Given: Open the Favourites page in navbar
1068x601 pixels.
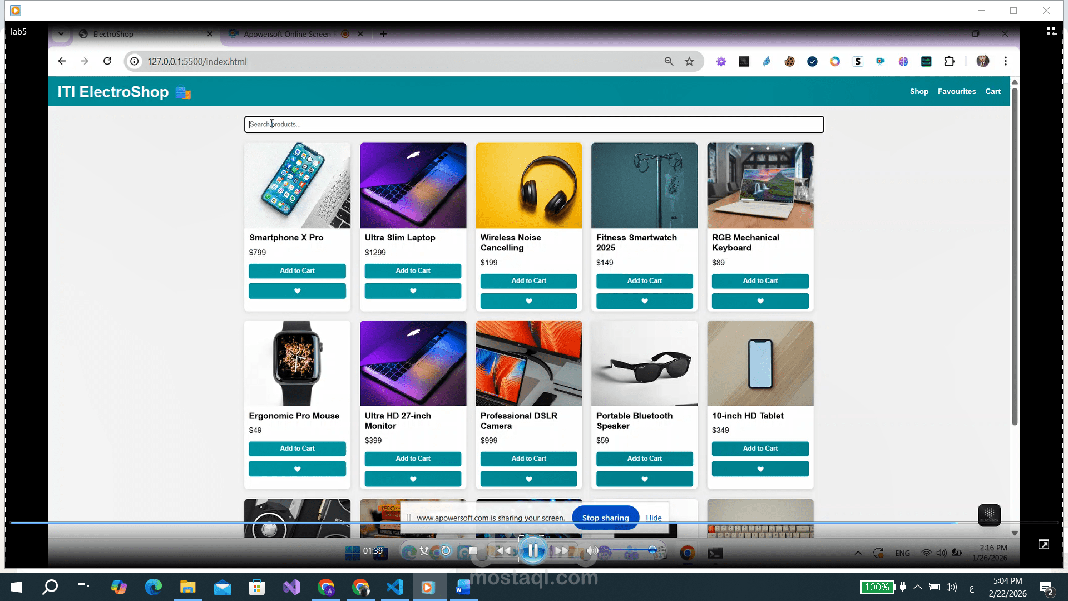Looking at the screenshot, I should click(x=956, y=91).
